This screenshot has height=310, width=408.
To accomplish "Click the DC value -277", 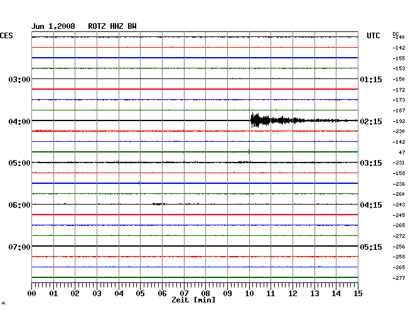I will (x=399, y=278).
